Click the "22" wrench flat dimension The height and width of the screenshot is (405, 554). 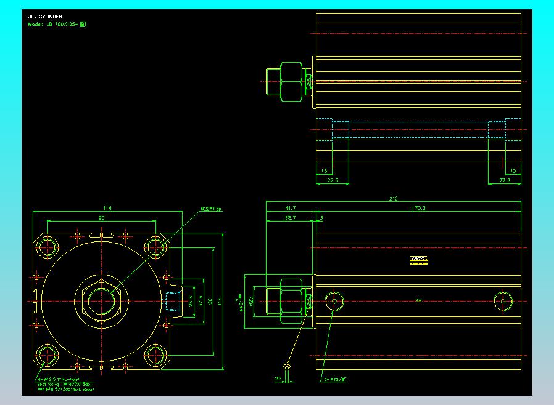(278, 379)
